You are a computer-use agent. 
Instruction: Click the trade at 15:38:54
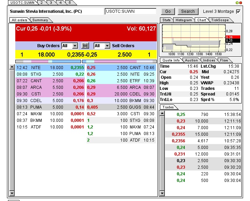(203, 115)
